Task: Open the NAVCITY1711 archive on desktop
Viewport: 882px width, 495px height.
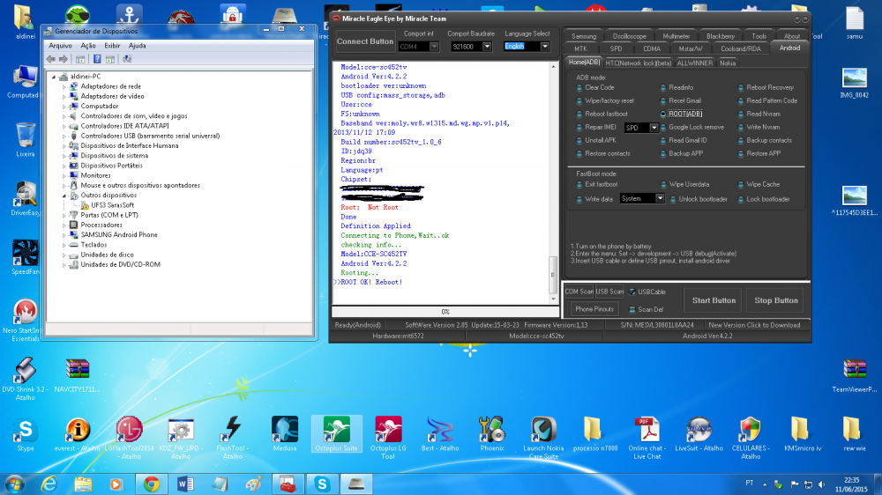Action: [x=77, y=374]
